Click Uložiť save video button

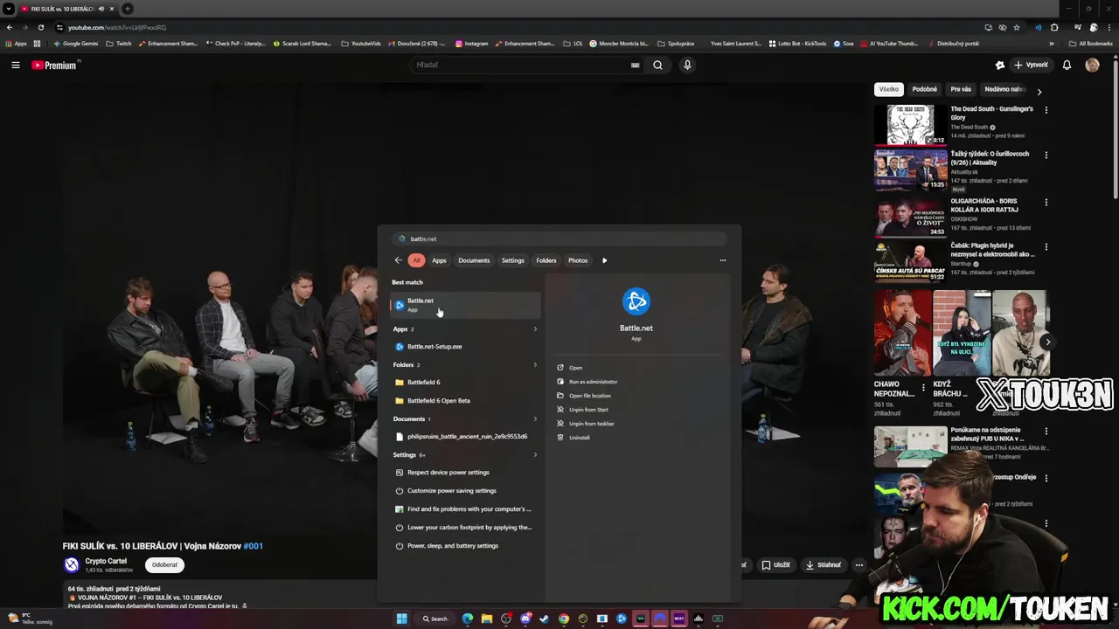click(x=775, y=565)
